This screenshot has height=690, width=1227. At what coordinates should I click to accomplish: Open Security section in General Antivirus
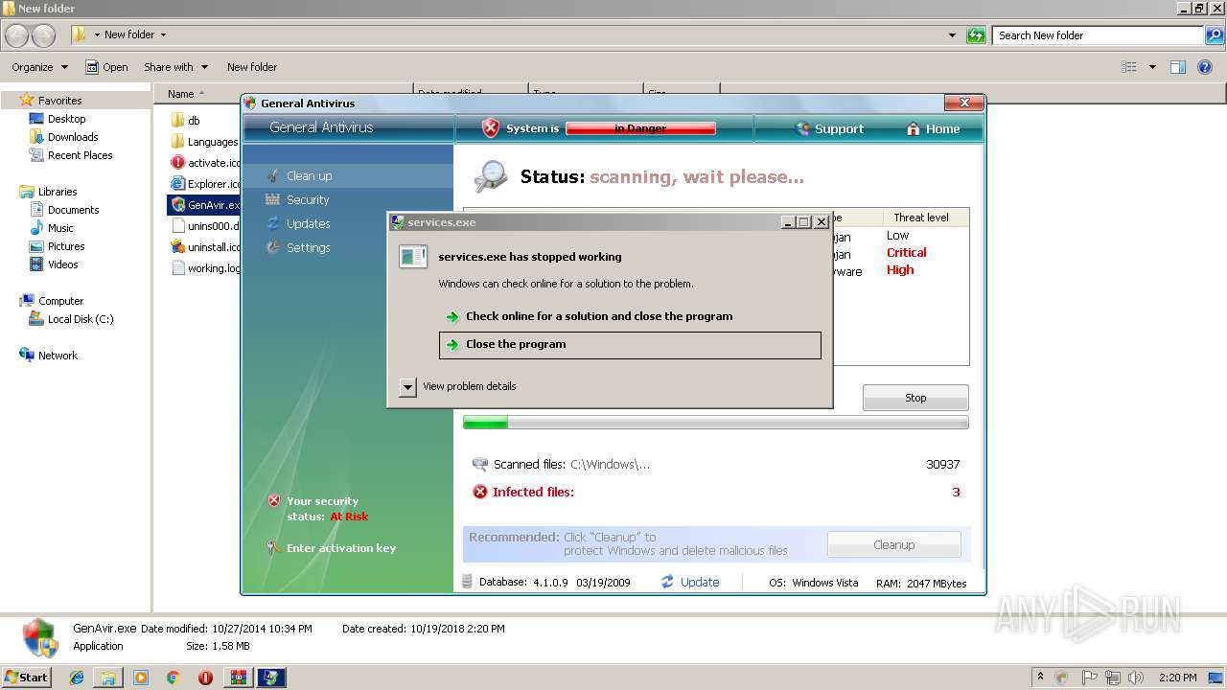308,199
